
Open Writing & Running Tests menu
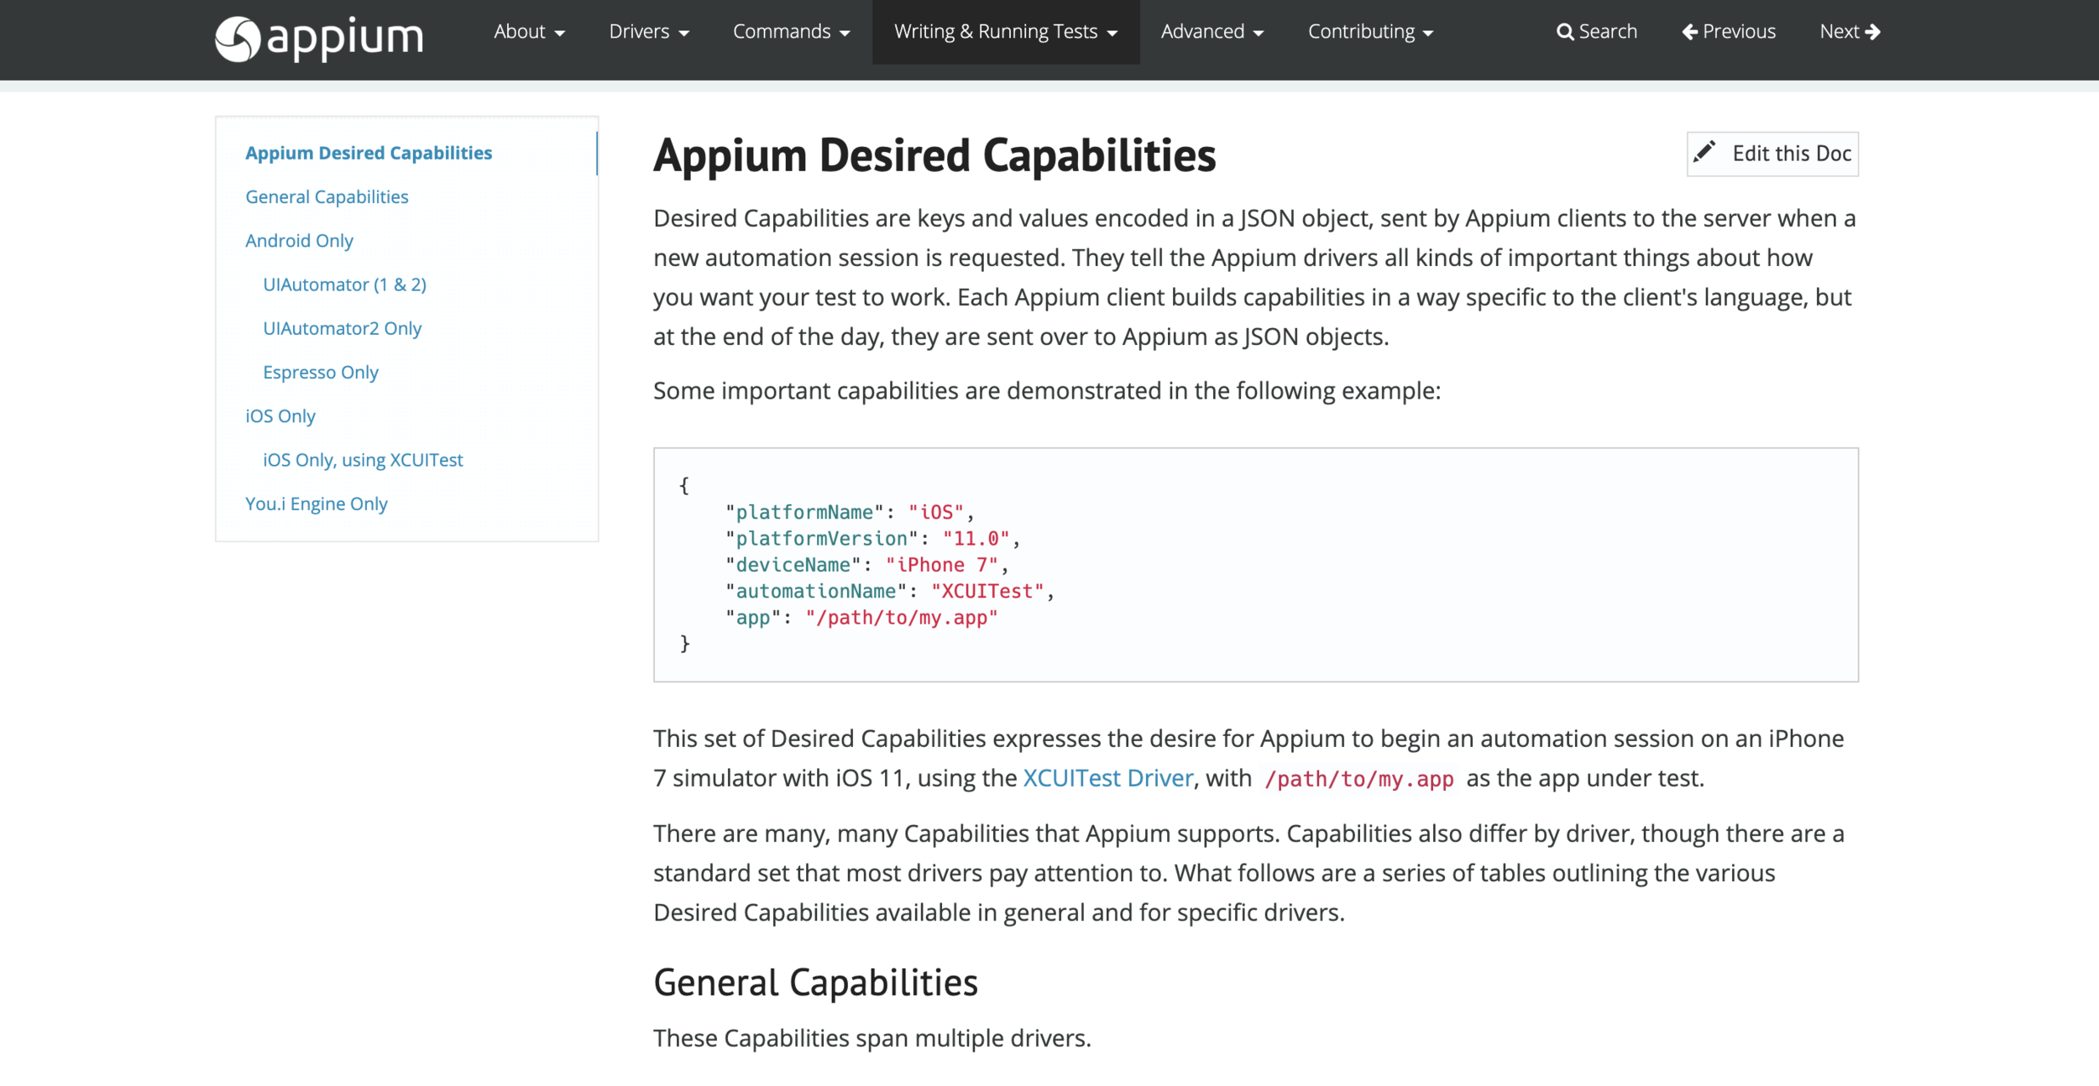(x=1005, y=32)
